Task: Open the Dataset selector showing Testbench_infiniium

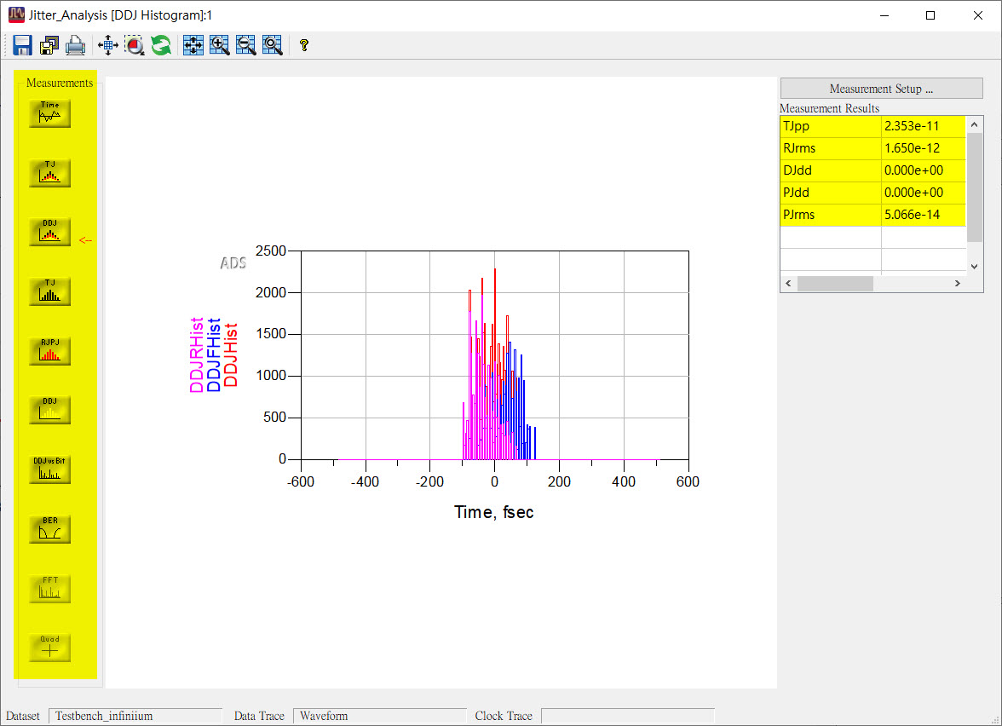Action: 135,716
